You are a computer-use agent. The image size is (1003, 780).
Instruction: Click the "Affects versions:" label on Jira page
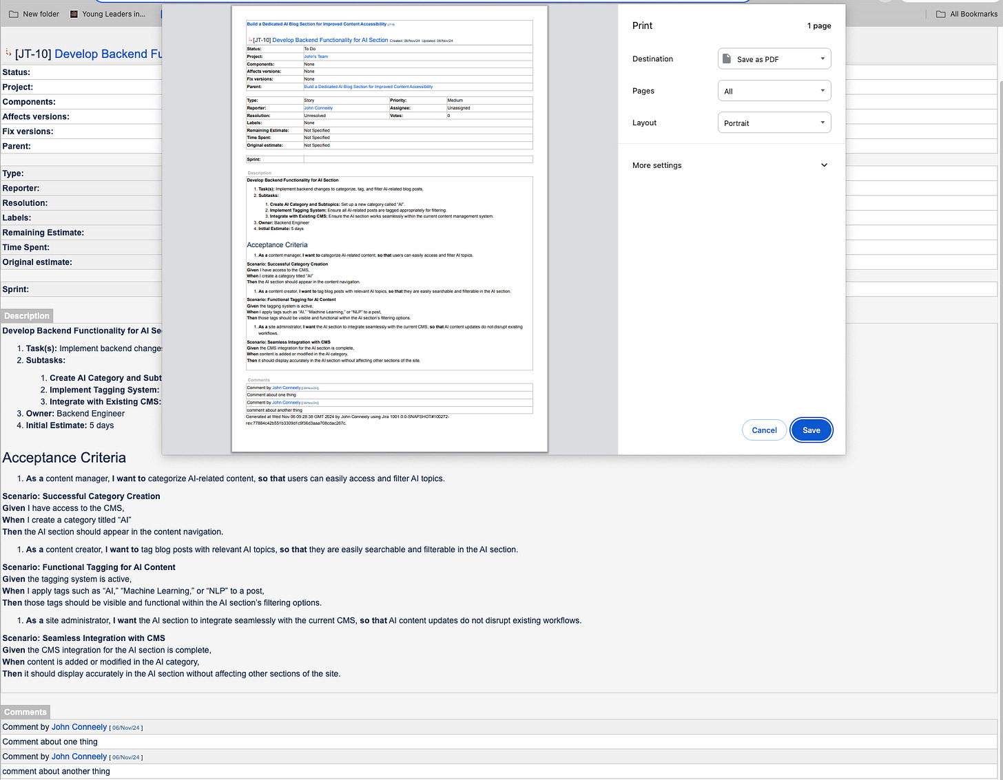(x=36, y=117)
